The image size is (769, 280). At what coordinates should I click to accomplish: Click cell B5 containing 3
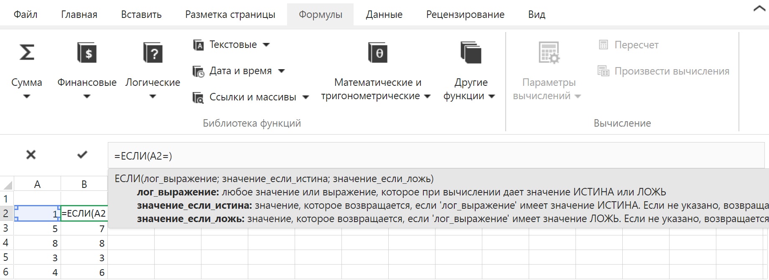point(84,257)
